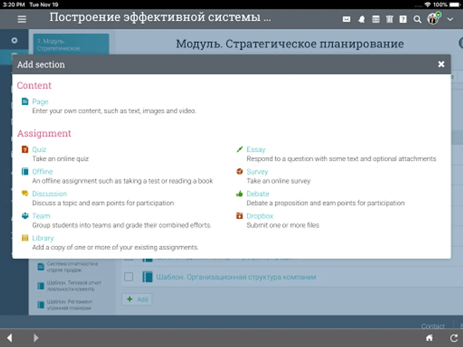Screen dimensions: 463x347
Task: Select the Essay assignment link
Action: (x=256, y=150)
